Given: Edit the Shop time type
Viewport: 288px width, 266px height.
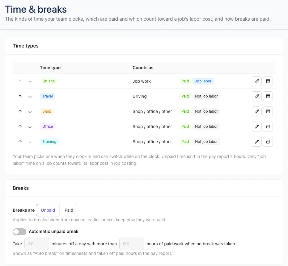Looking at the screenshot, I should tap(256, 111).
